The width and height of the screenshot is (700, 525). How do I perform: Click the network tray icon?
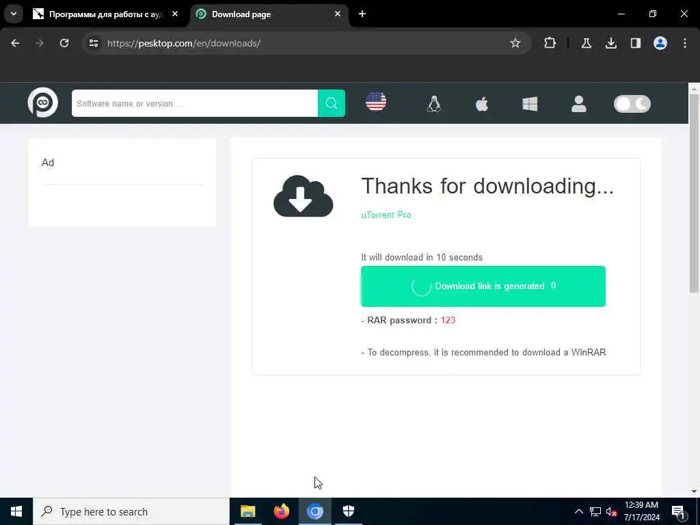595,511
